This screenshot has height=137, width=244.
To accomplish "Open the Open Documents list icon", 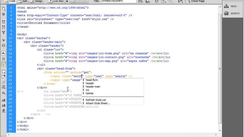I will pyautogui.click(x=3, y=8).
